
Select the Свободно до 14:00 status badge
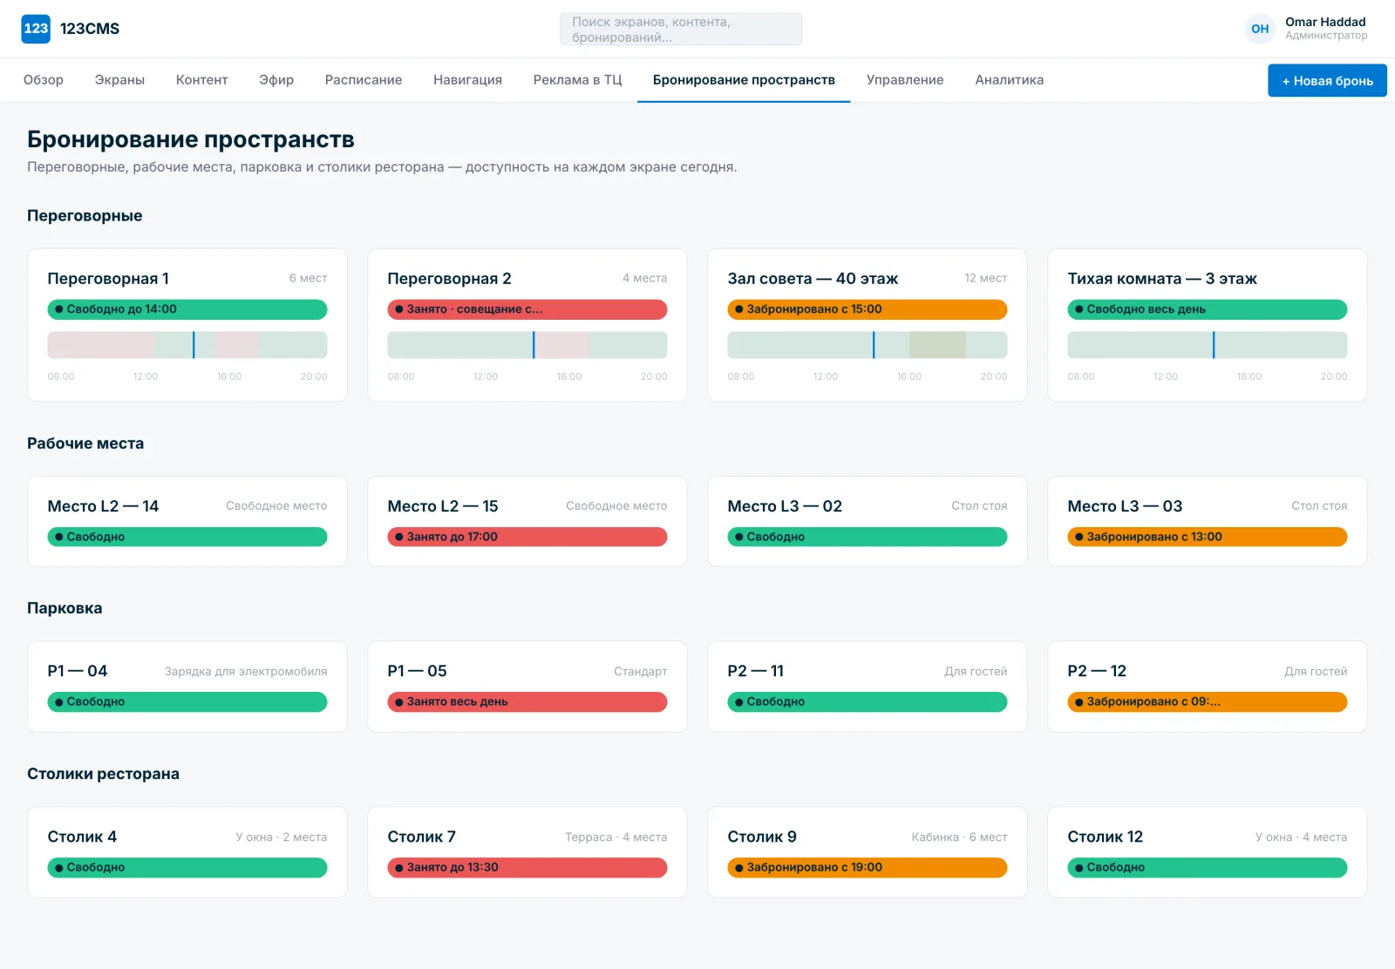click(187, 309)
